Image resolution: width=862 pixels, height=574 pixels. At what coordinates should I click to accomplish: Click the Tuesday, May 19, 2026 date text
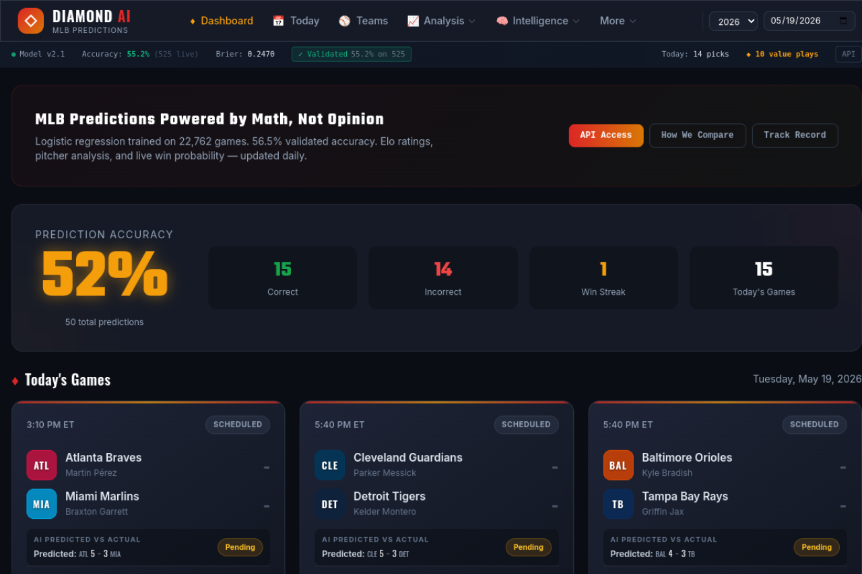point(807,379)
